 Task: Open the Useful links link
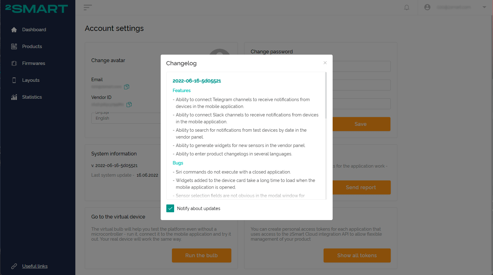[35, 266]
